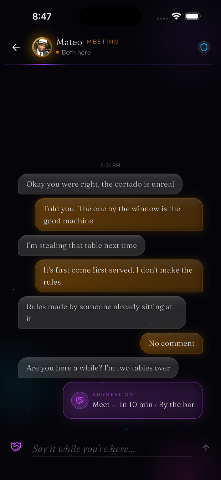Tap the 8:36 PM timestamp
The image size is (221, 480).
click(x=110, y=165)
